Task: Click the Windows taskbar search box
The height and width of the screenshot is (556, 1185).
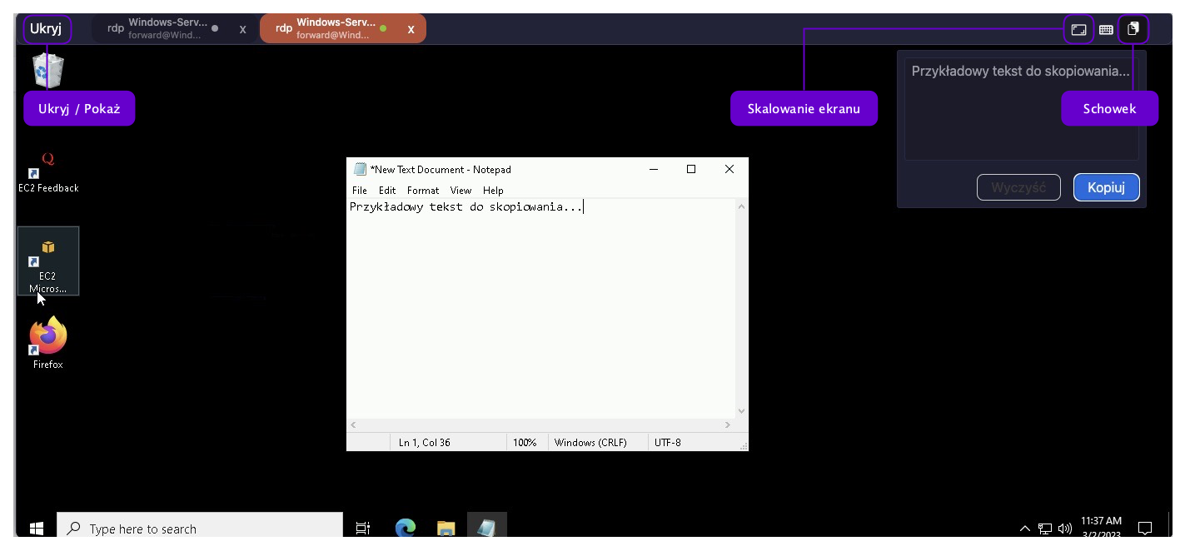Action: 200,529
